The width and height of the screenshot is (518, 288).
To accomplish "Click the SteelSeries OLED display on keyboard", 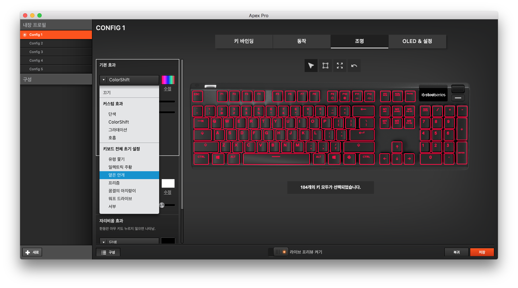I will pyautogui.click(x=433, y=95).
